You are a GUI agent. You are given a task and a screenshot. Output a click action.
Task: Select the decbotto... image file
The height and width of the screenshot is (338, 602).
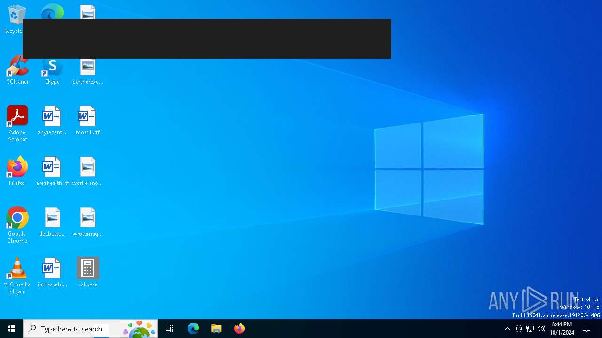(x=52, y=223)
